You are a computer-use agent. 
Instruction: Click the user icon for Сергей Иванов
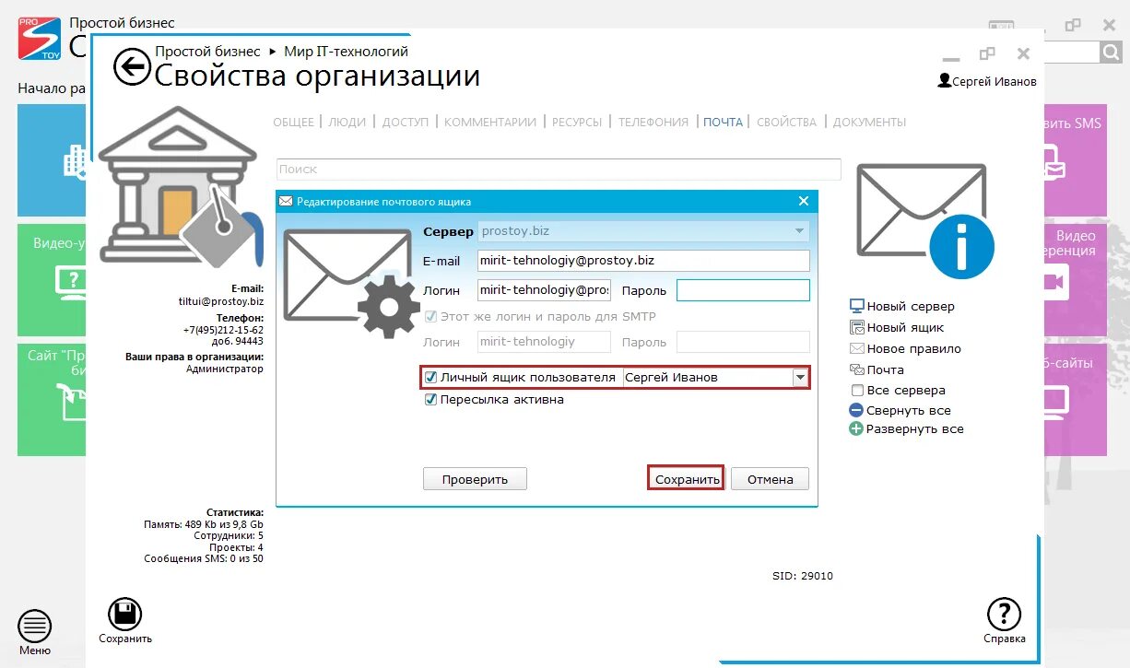coord(944,81)
